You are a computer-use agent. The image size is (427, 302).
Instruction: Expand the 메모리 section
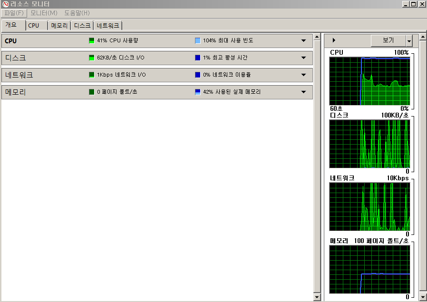coord(304,92)
